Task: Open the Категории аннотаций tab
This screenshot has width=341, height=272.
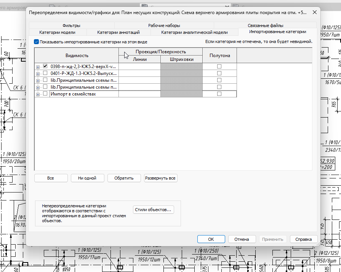Action: (118, 32)
